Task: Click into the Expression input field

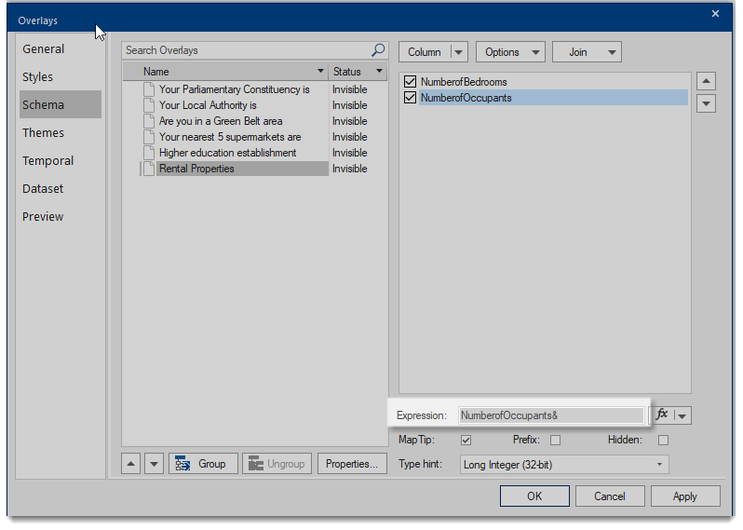Action: 549,415
